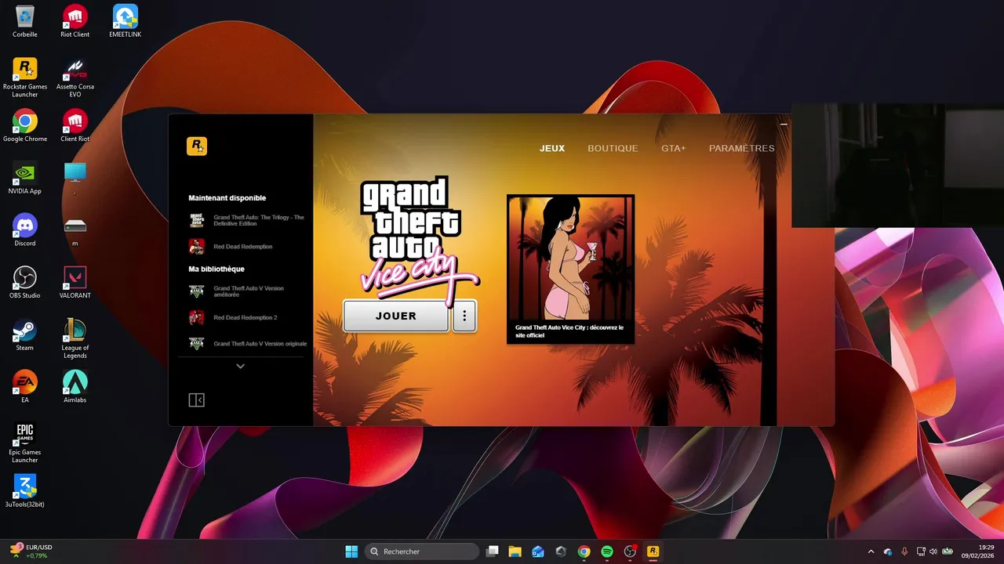
Task: Open the EMEETLINK desktop shortcut
Action: [125, 21]
